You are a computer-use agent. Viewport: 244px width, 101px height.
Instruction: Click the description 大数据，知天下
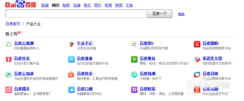pos(151,78)
